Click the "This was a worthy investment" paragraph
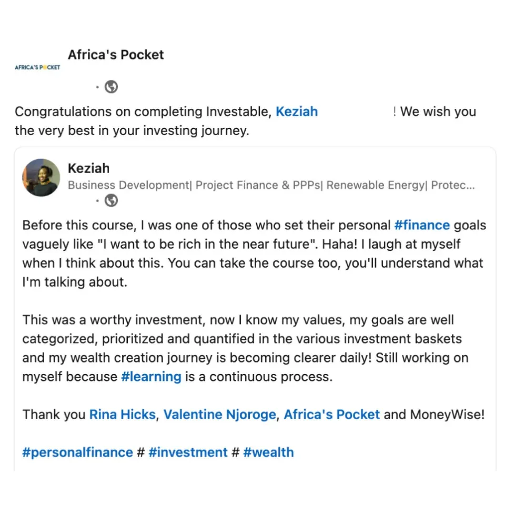The height and width of the screenshot is (505, 505). tap(238, 339)
